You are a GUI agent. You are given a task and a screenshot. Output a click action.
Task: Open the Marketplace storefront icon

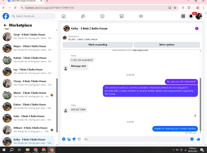[122, 16]
